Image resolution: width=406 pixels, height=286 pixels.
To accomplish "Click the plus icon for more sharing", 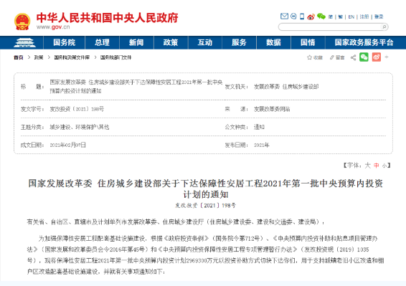I will point(387,57).
